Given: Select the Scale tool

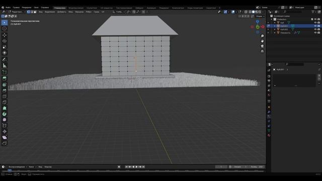Looking at the screenshot, I should tap(5, 47).
